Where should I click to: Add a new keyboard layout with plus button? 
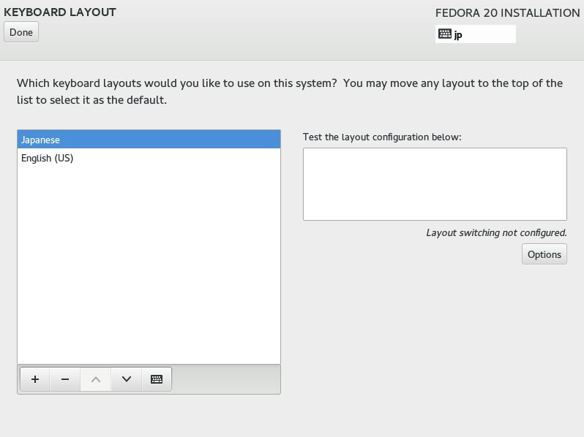click(x=35, y=379)
